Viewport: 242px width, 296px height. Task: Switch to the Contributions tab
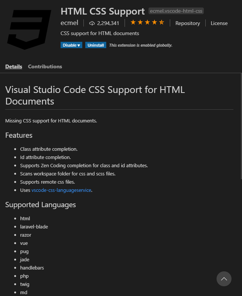45,66
